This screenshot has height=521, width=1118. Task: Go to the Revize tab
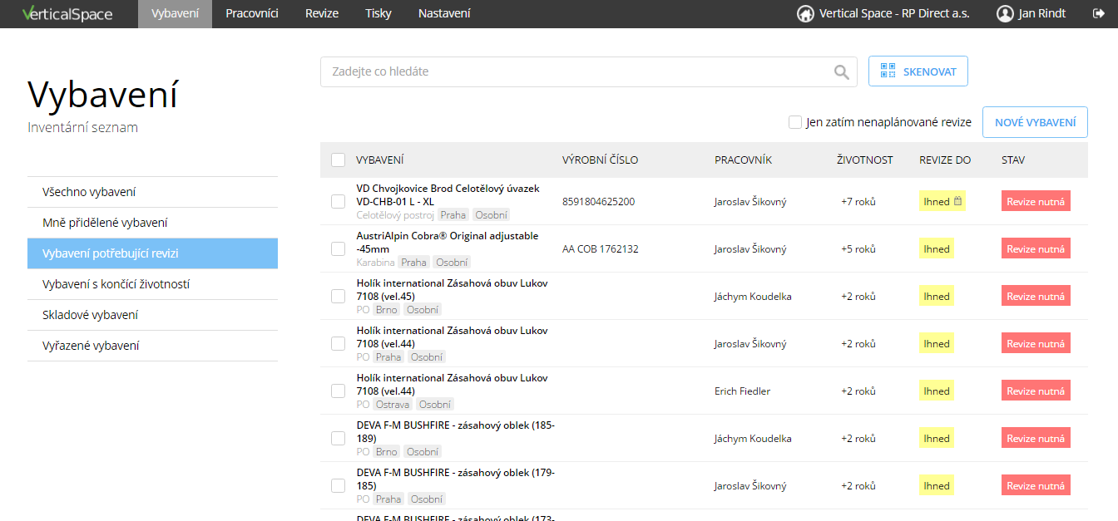322,13
